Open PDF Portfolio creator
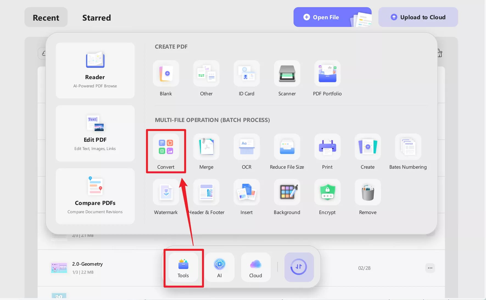The width and height of the screenshot is (486, 300). [327, 73]
